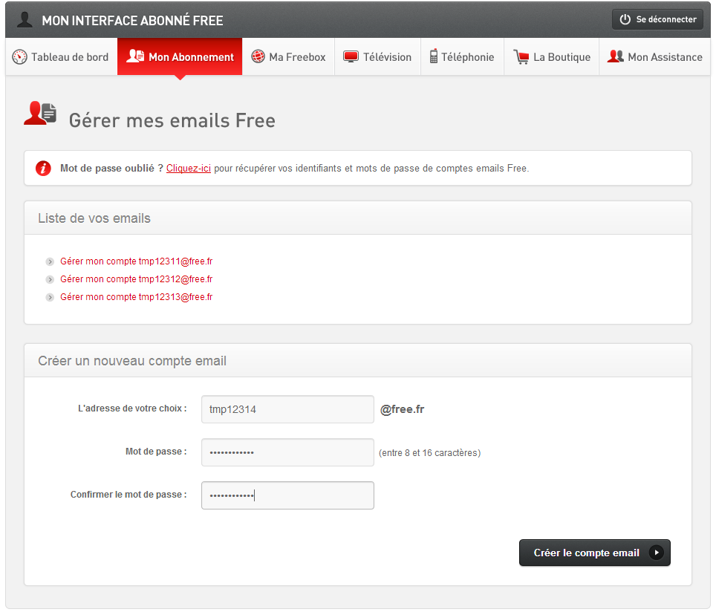This screenshot has height=612, width=716.
Task: Click the power icon in Se déconnecter
Action: [x=625, y=19]
